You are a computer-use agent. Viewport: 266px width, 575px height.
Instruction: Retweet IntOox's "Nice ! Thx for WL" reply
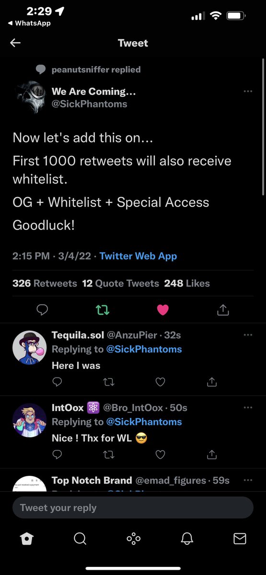(109, 454)
